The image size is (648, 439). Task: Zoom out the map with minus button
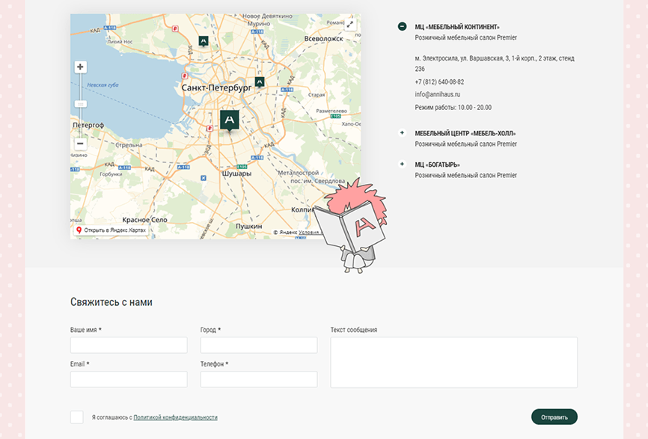pyautogui.click(x=80, y=144)
